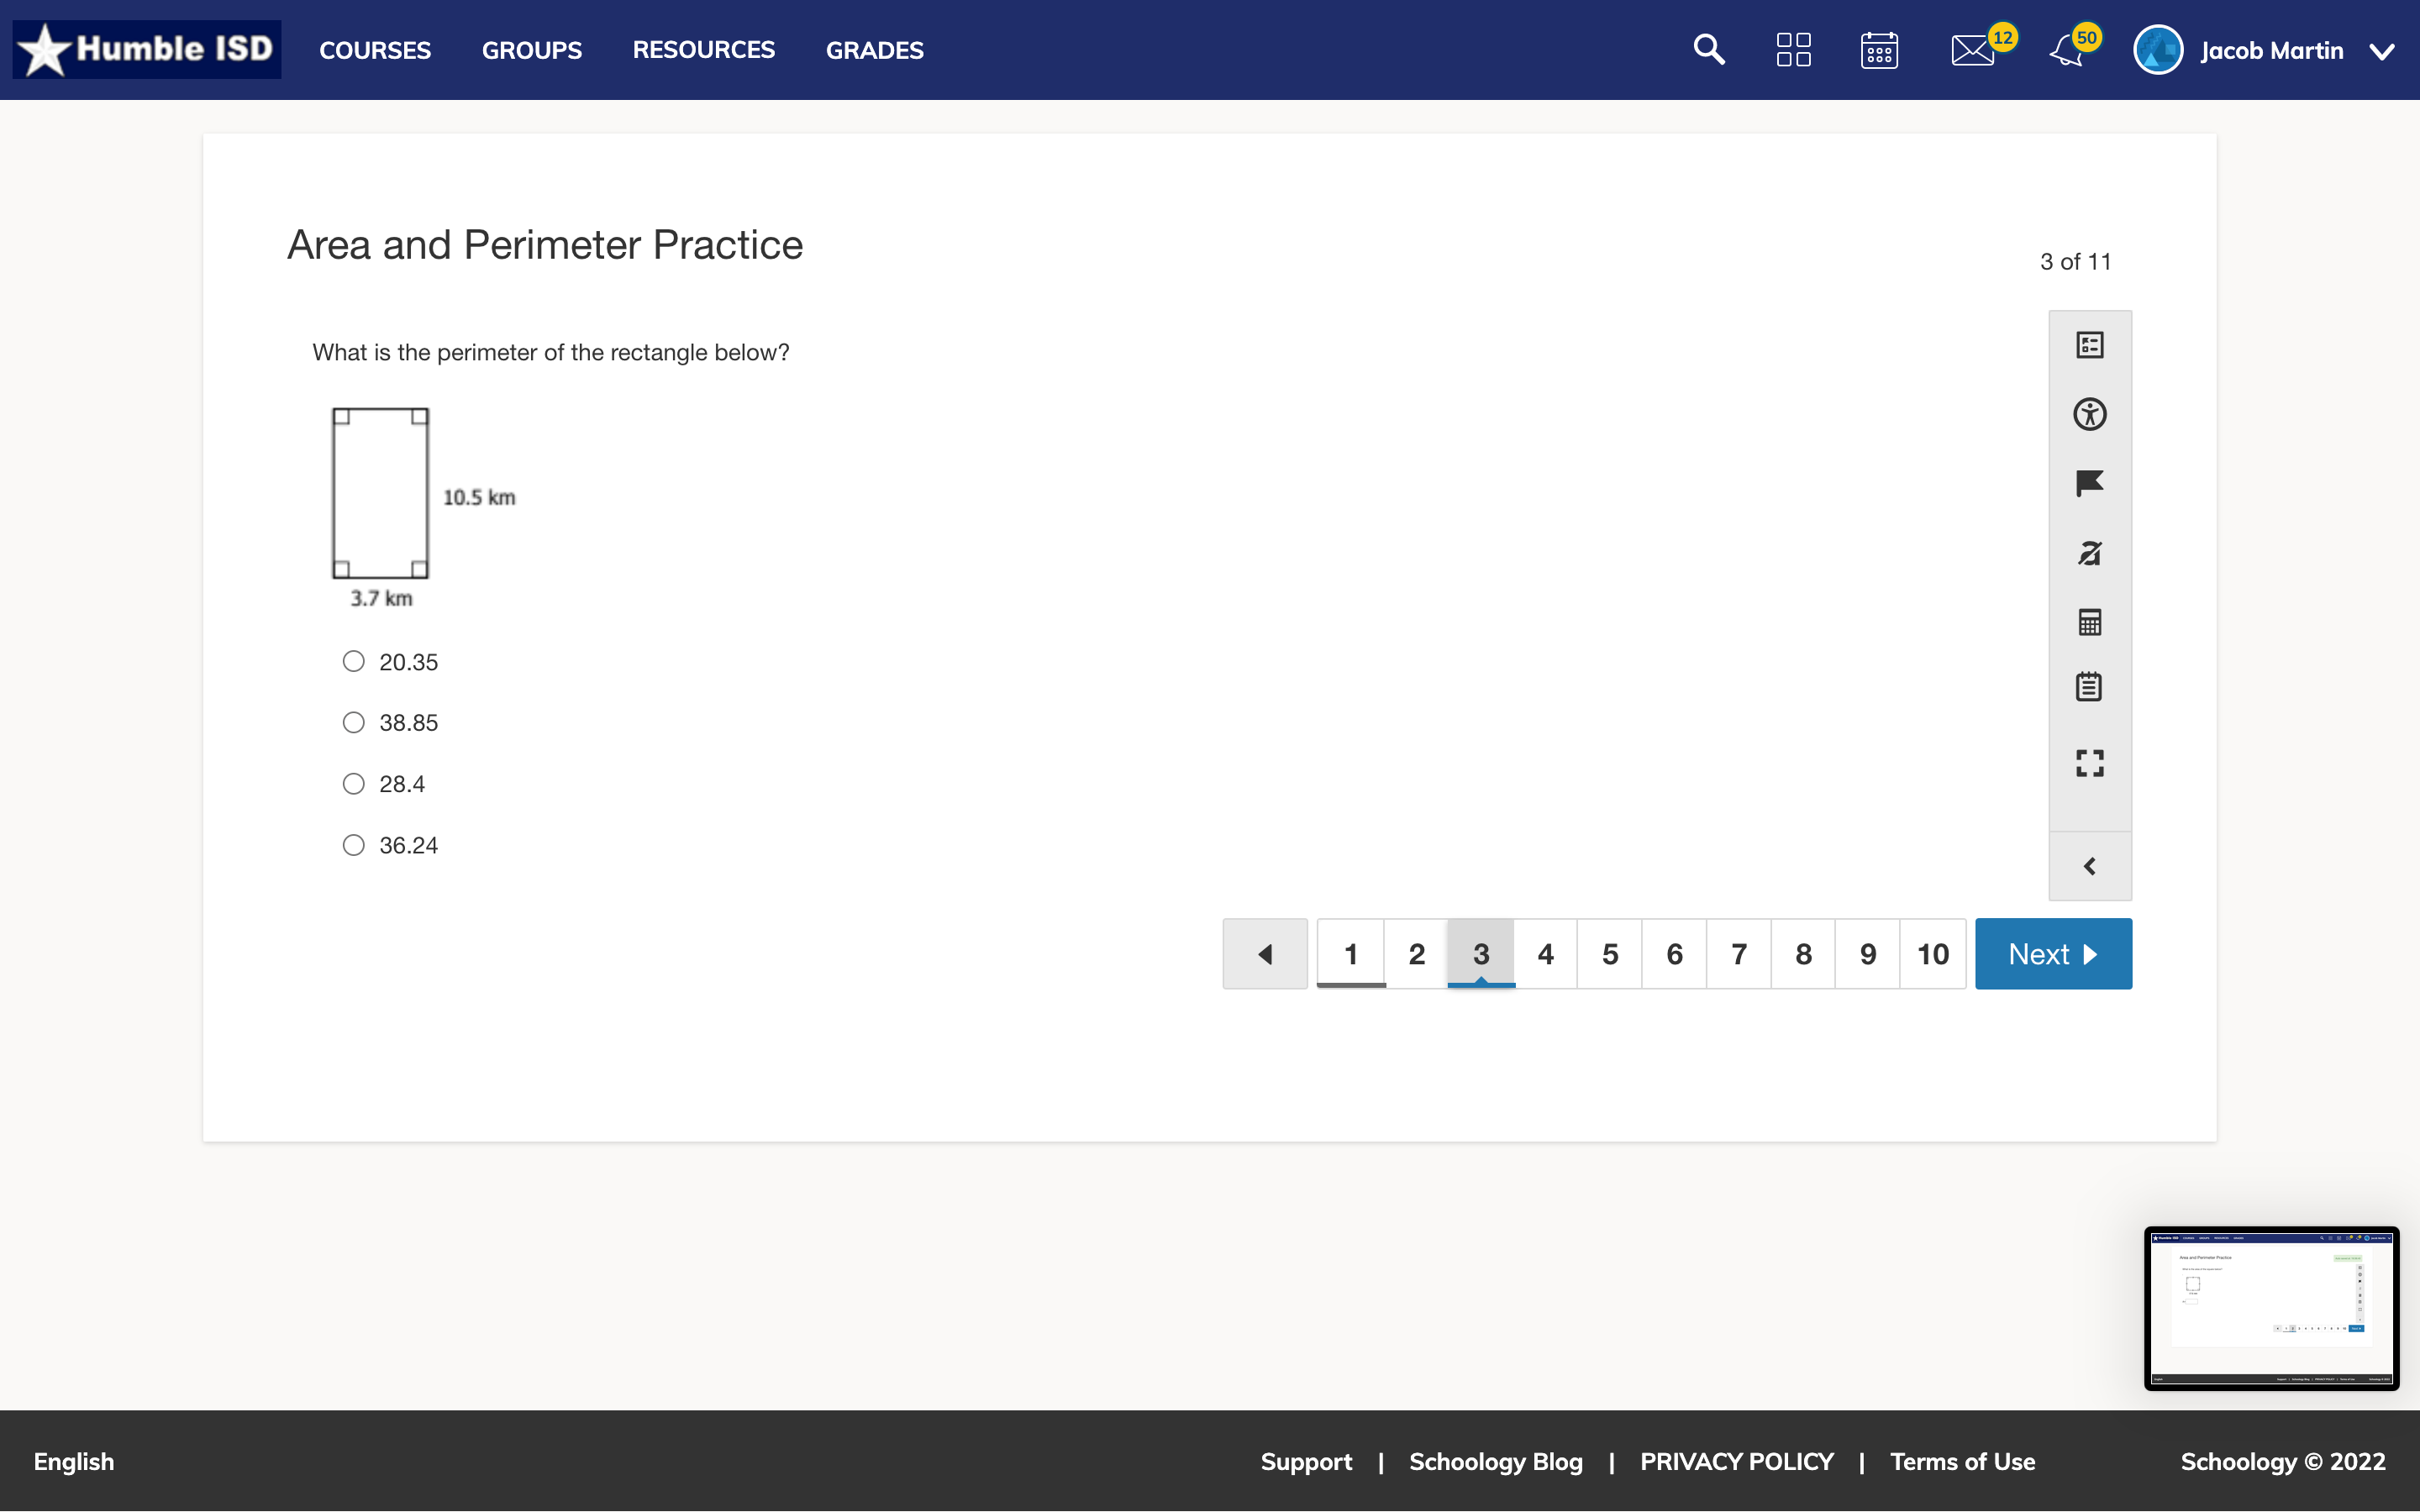Switch to the COURSES menu
The image size is (2420, 1512).
[x=375, y=49]
